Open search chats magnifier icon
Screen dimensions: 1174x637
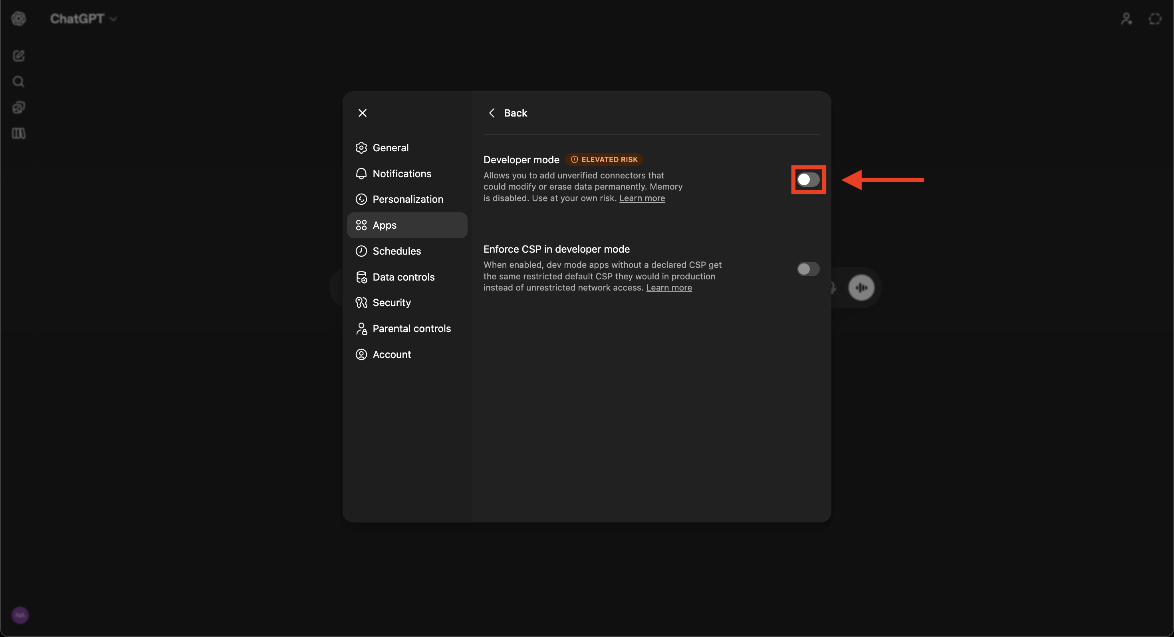pyautogui.click(x=19, y=81)
